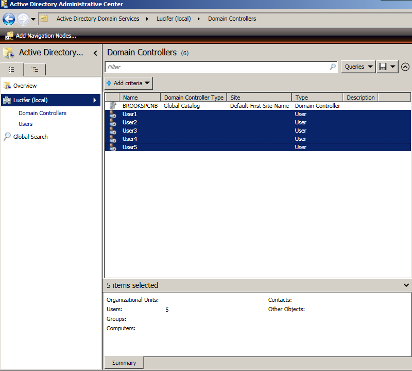Select User5 in the list
This screenshot has width=412, height=371.
click(258, 147)
